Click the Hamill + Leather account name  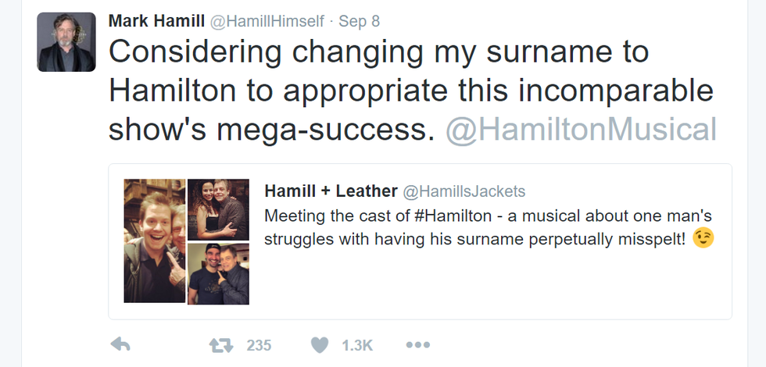coord(330,191)
